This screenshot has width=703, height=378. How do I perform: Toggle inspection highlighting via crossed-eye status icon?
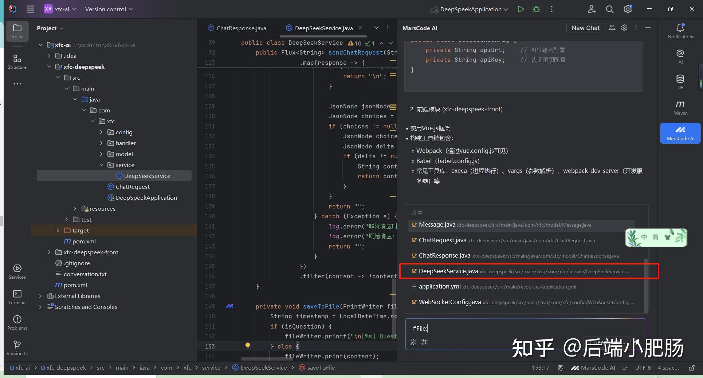click(560, 367)
